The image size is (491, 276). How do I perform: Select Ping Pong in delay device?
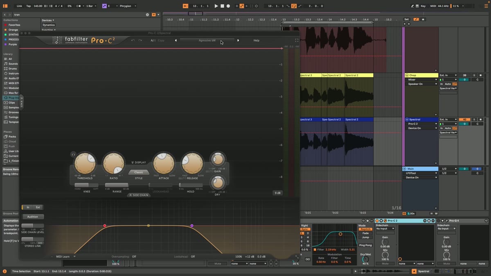[365, 245]
